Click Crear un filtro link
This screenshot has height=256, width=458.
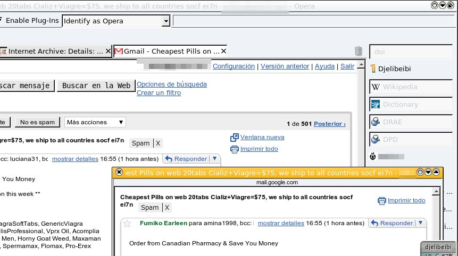pyautogui.click(x=159, y=93)
